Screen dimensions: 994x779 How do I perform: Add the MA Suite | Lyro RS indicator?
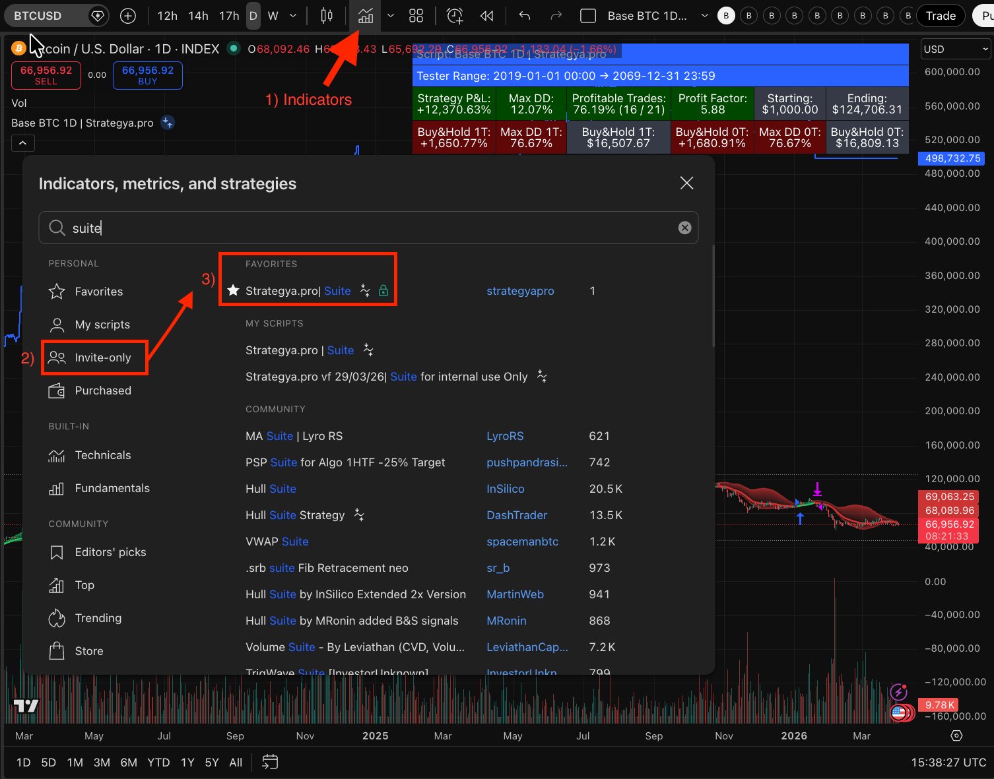294,436
